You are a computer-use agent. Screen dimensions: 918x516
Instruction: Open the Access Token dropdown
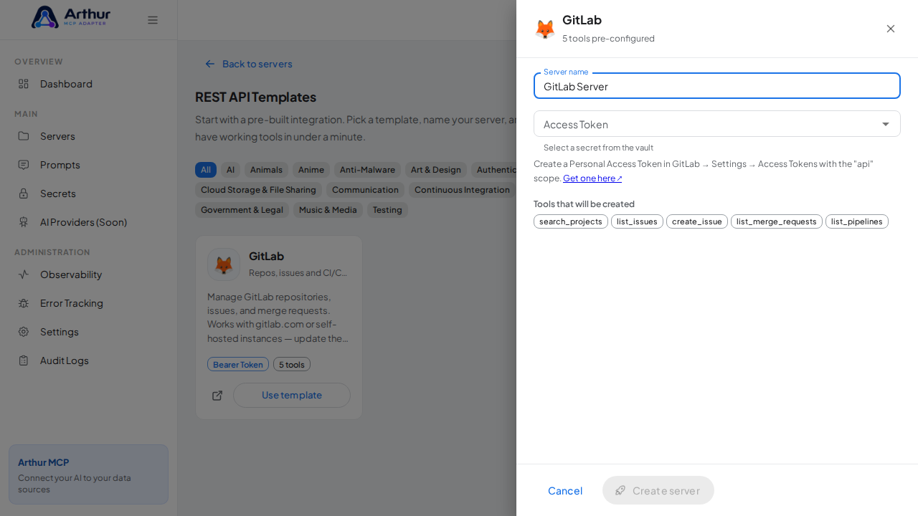point(717,124)
